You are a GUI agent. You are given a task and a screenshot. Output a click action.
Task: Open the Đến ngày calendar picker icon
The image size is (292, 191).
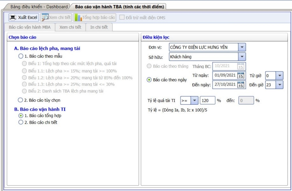click(241, 85)
